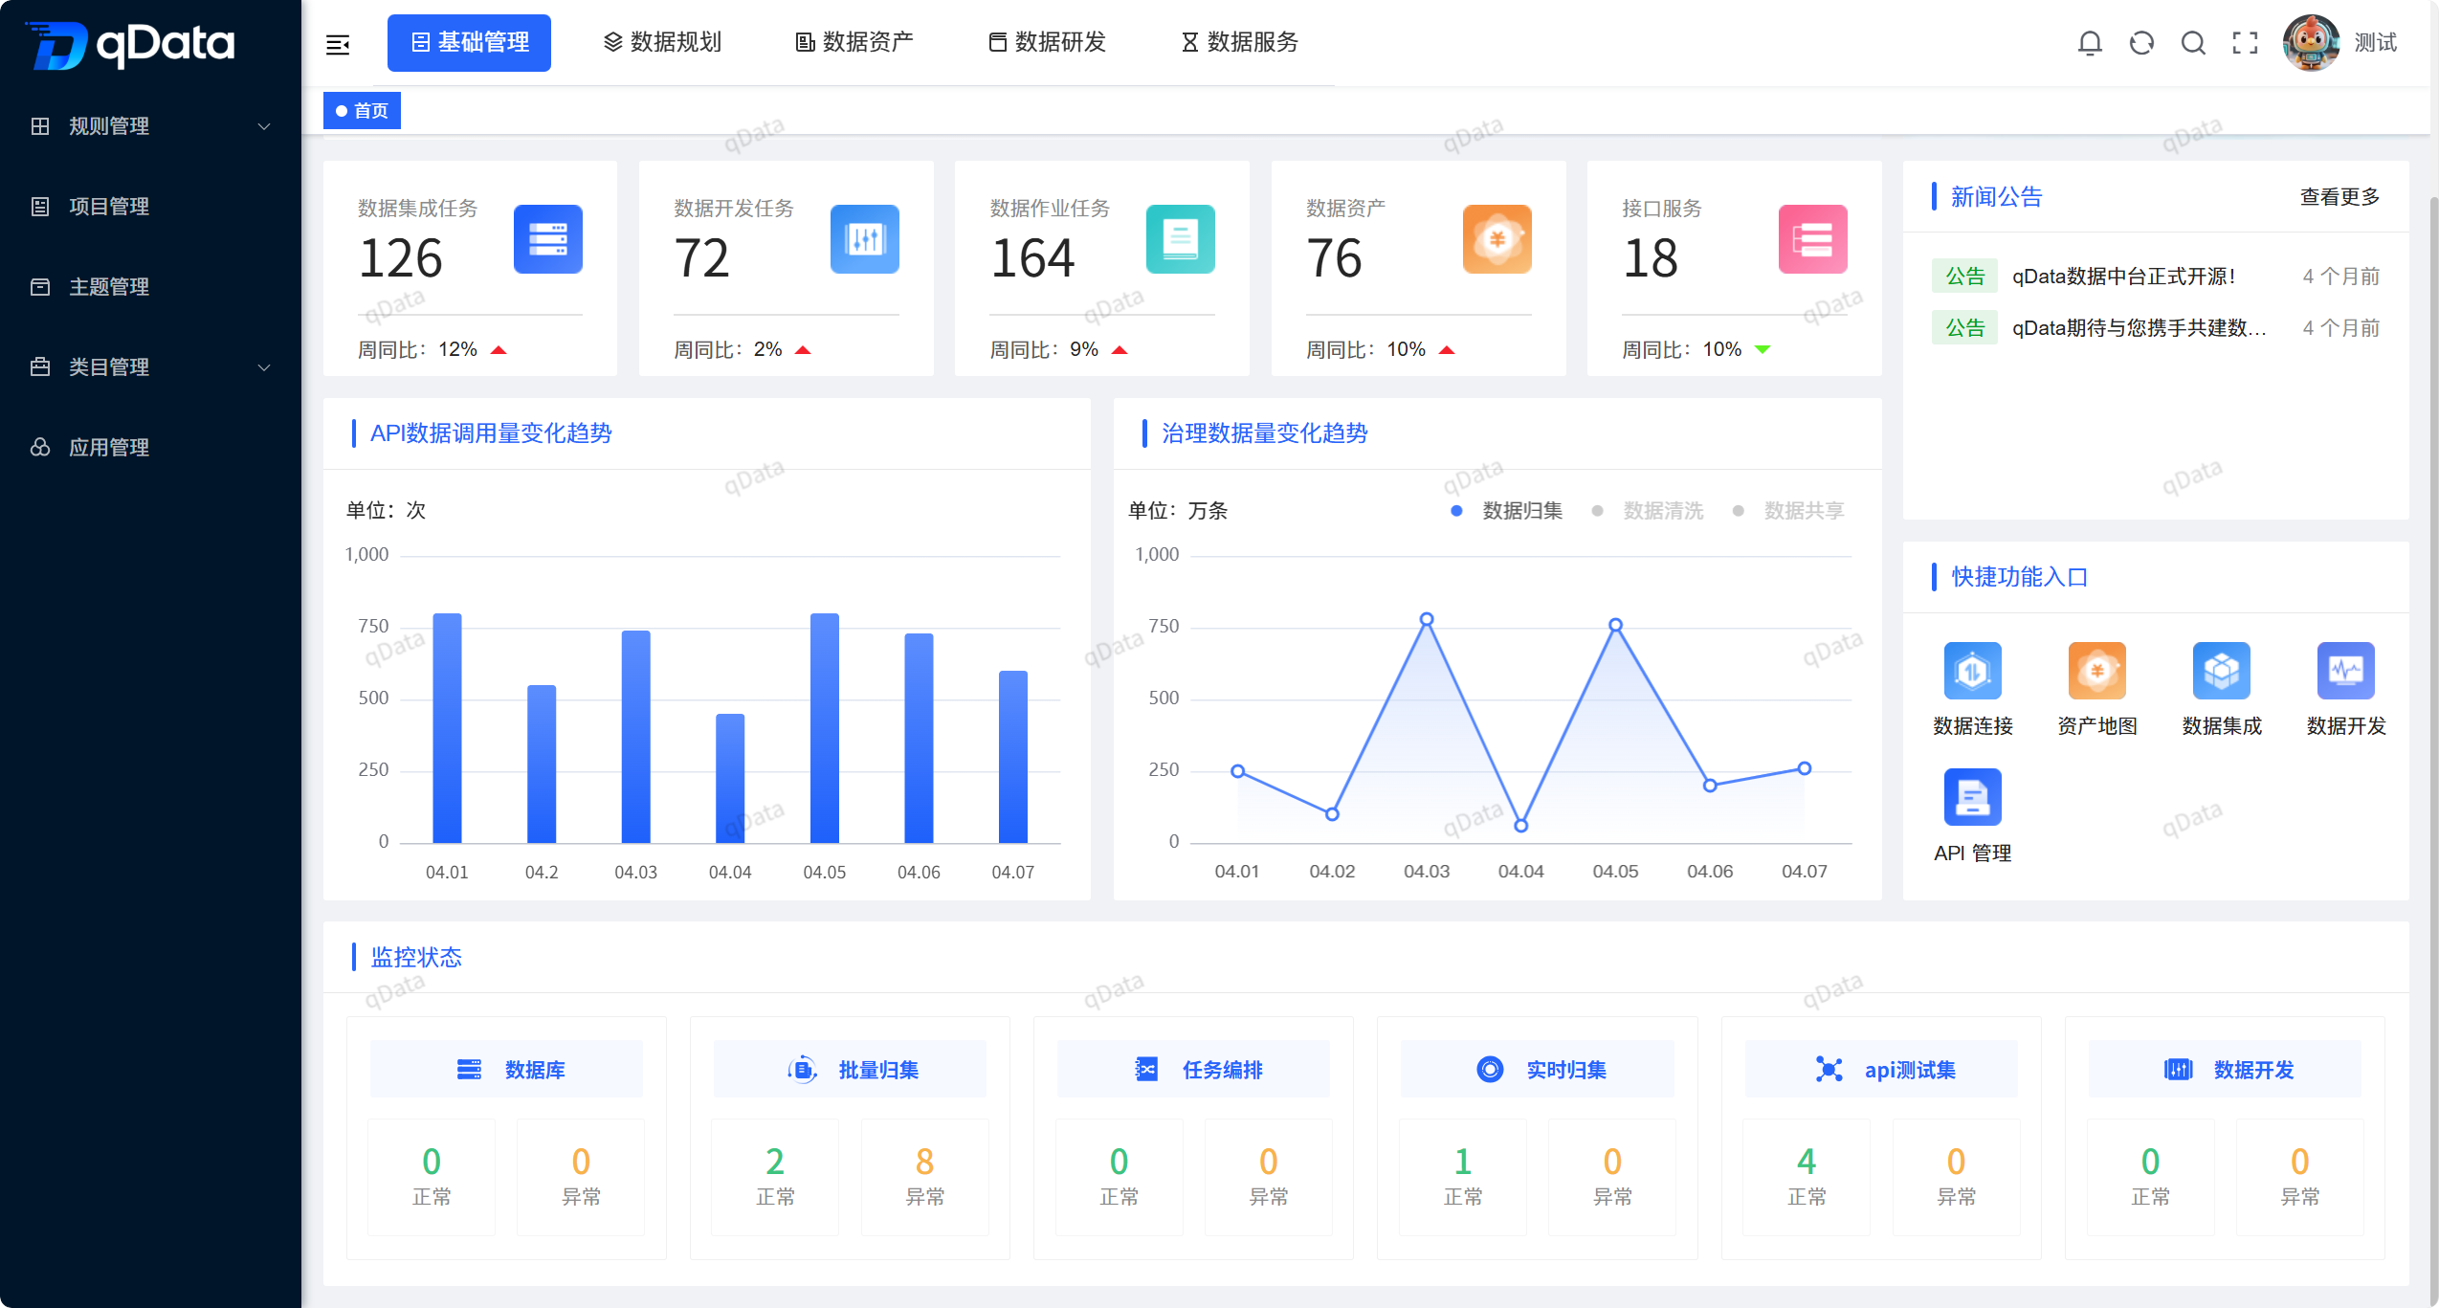Click the 04.03 point on line chart
Screen dimensions: 2439x1308
1426,620
